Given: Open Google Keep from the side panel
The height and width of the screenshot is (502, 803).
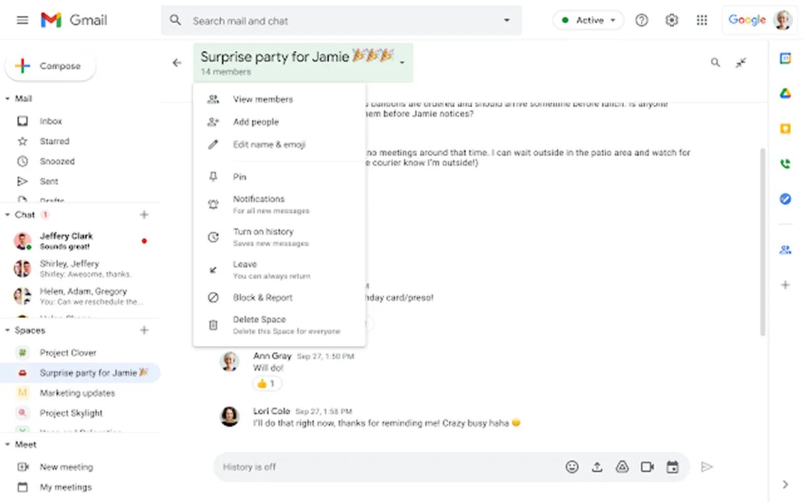Looking at the screenshot, I should click(x=785, y=129).
